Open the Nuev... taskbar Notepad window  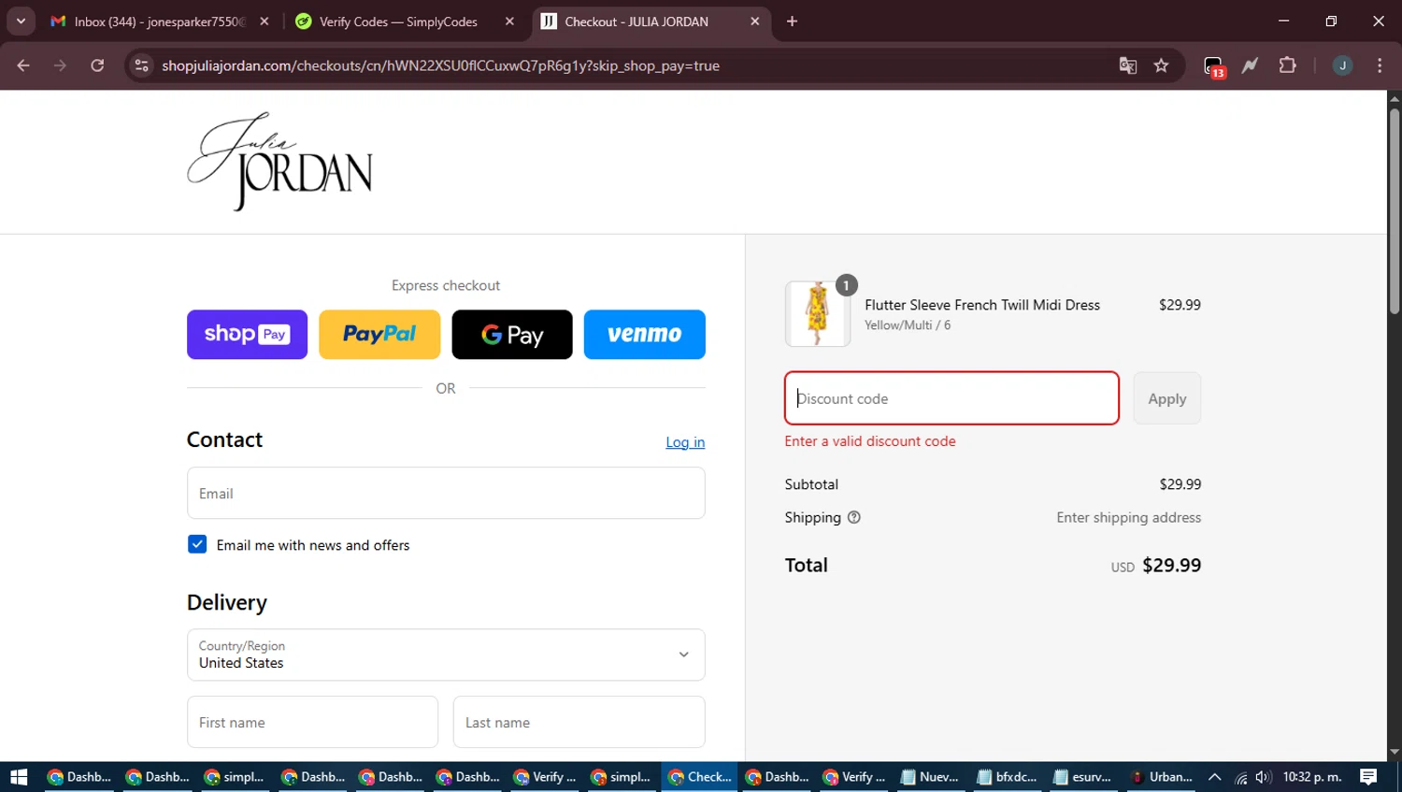click(x=929, y=777)
